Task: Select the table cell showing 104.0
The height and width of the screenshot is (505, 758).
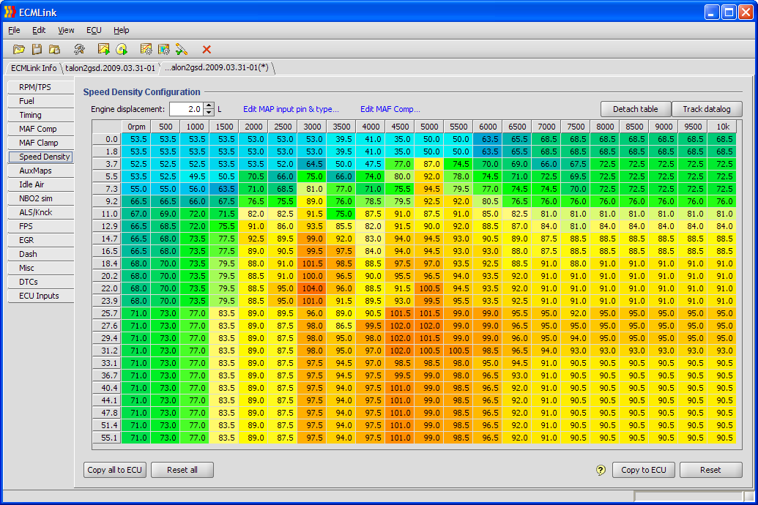Action: [312, 289]
